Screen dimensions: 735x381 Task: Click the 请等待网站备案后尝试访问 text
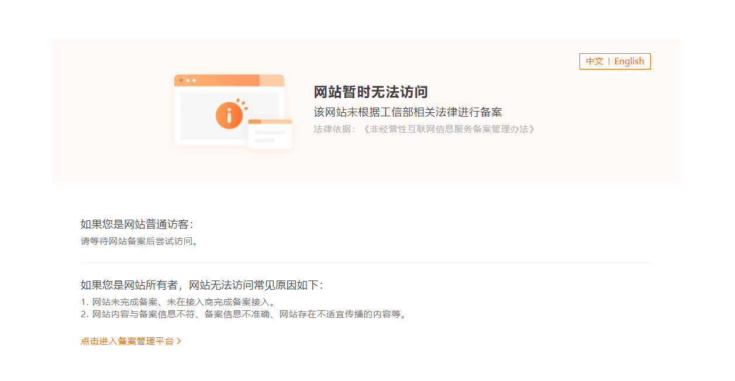[139, 241]
